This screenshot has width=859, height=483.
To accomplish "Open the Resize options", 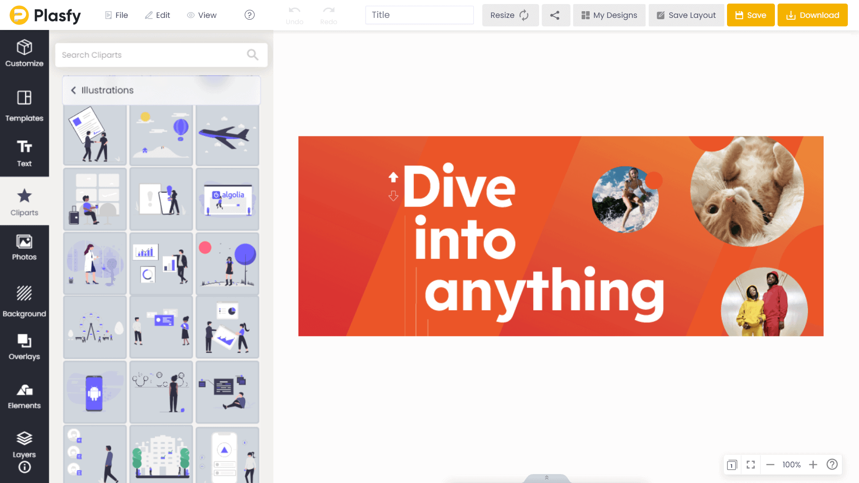I will click(x=510, y=15).
